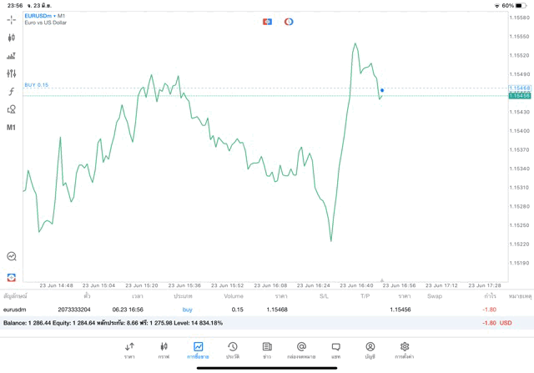This screenshot has width=534, height=373.
Task: Open the drawing shapes tool
Action: click(x=11, y=109)
